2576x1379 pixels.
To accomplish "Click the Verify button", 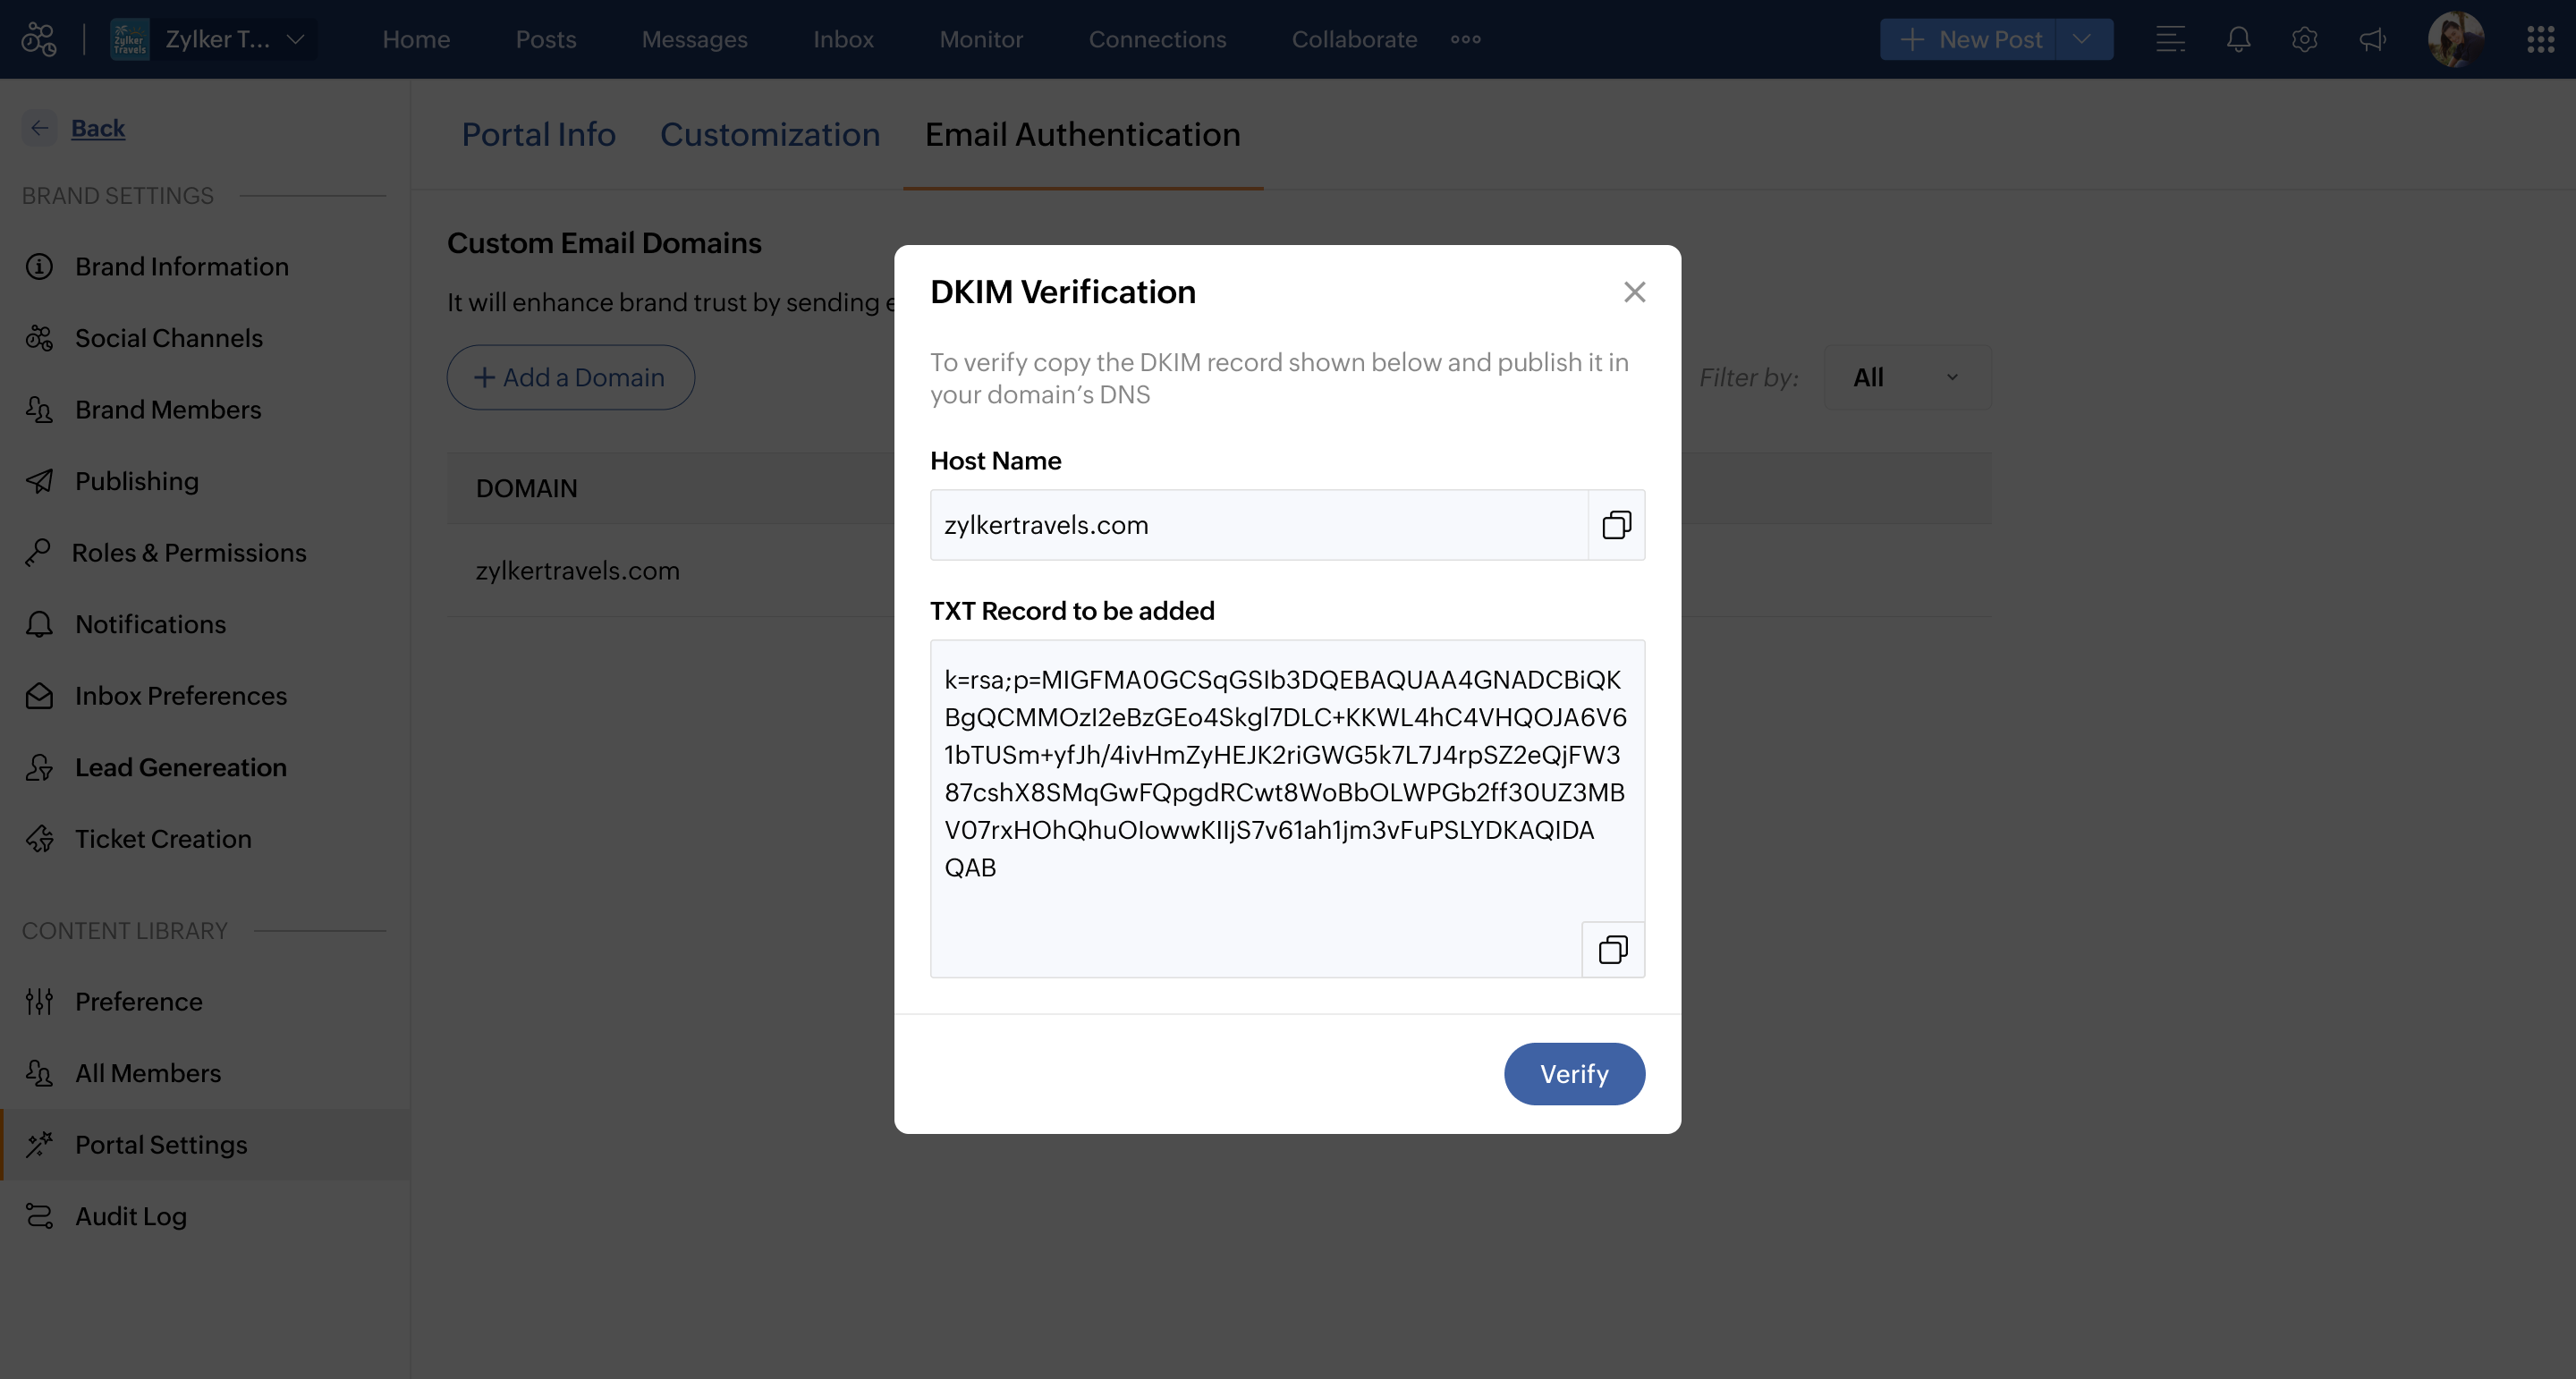I will pyautogui.click(x=1573, y=1074).
